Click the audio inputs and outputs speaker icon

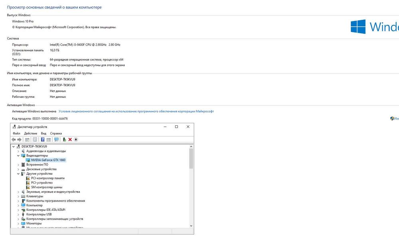coord(23,151)
